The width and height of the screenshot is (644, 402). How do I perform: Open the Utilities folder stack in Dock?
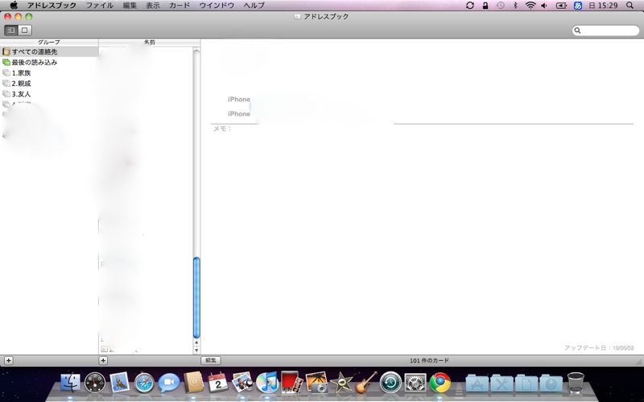click(x=502, y=384)
